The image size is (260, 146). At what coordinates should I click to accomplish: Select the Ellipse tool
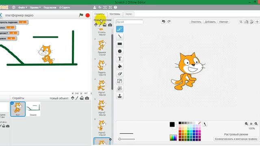click(x=120, y=52)
